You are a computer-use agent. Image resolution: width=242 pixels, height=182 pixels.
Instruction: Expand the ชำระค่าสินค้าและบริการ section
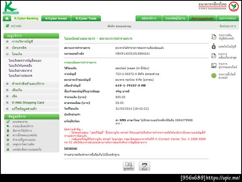7,84
